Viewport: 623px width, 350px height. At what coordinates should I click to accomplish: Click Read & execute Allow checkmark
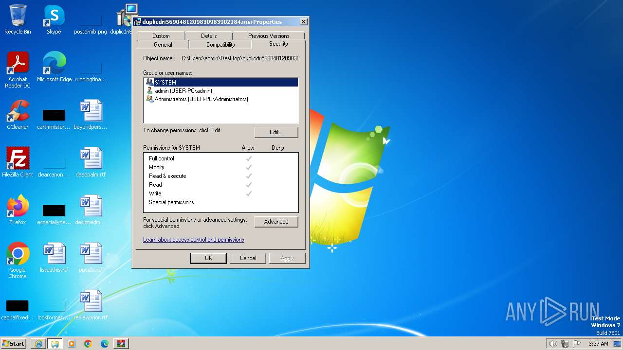(249, 176)
